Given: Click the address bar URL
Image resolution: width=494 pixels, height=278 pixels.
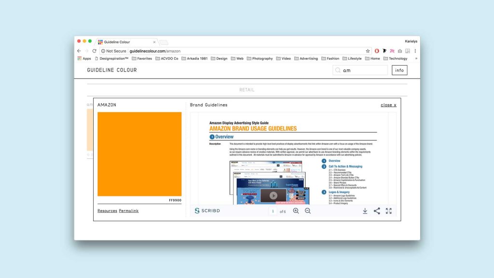Looking at the screenshot, I should pyautogui.click(x=155, y=51).
